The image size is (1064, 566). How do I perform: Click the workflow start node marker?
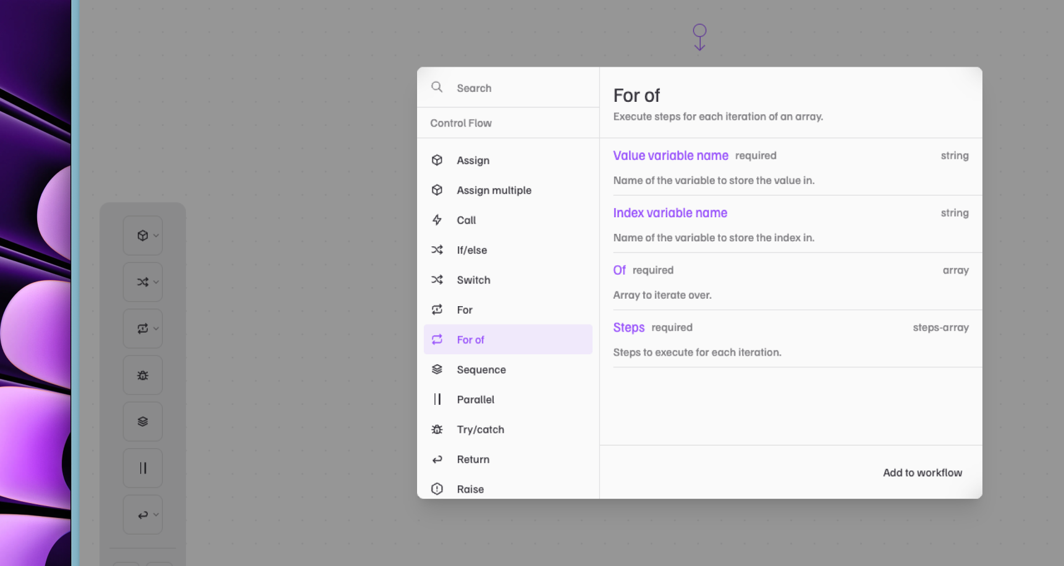point(699,37)
